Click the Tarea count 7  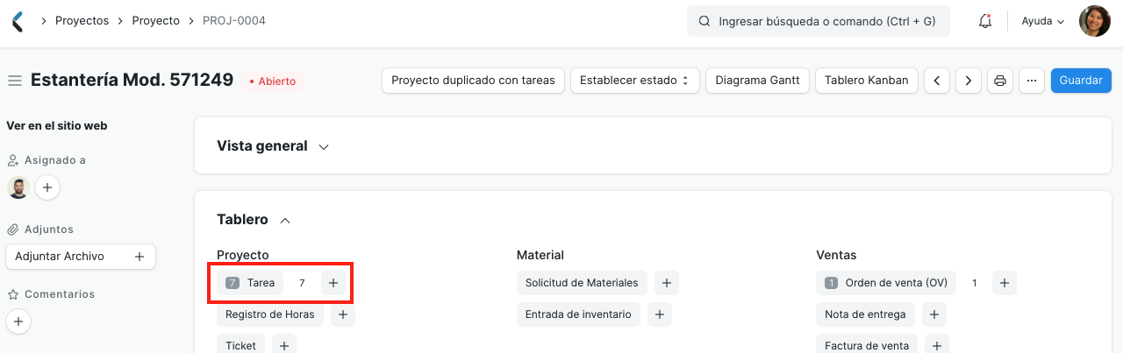[x=302, y=283]
